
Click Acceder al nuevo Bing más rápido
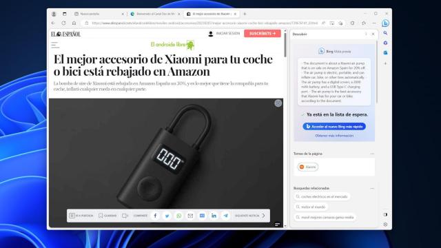point(334,127)
